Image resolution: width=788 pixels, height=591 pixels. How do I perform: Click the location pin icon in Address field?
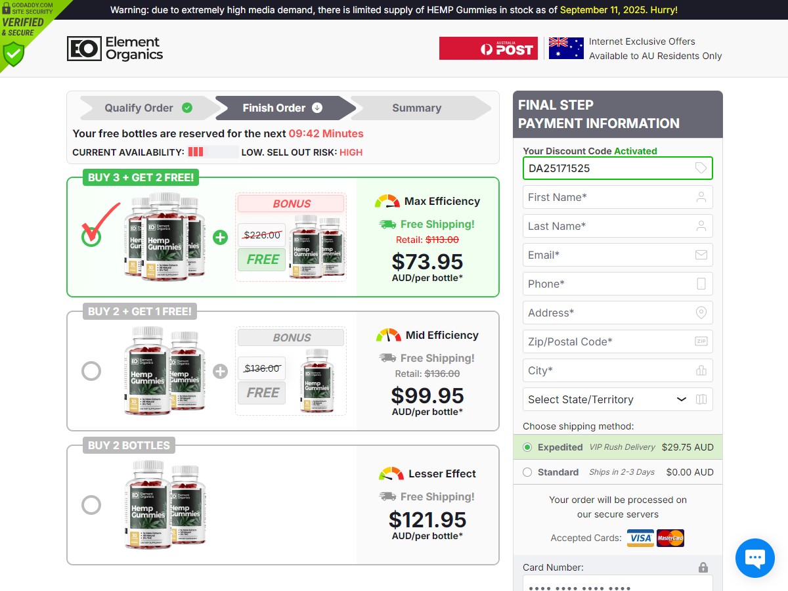(x=701, y=313)
